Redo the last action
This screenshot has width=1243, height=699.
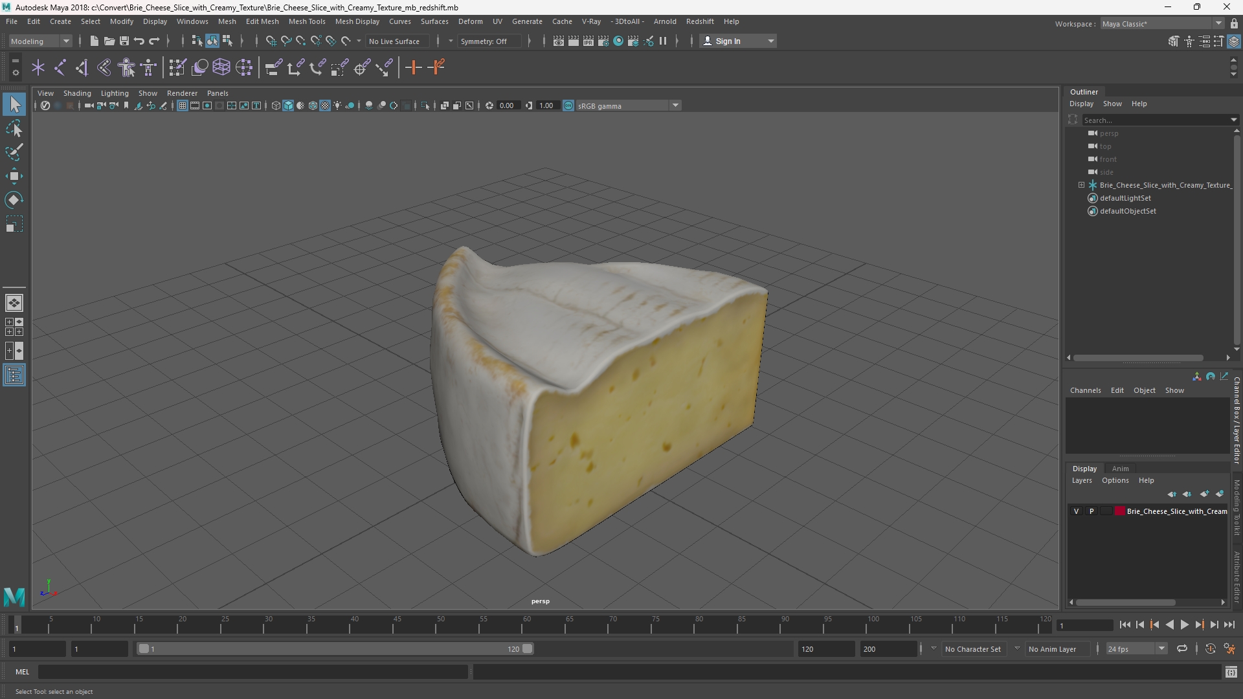154,41
